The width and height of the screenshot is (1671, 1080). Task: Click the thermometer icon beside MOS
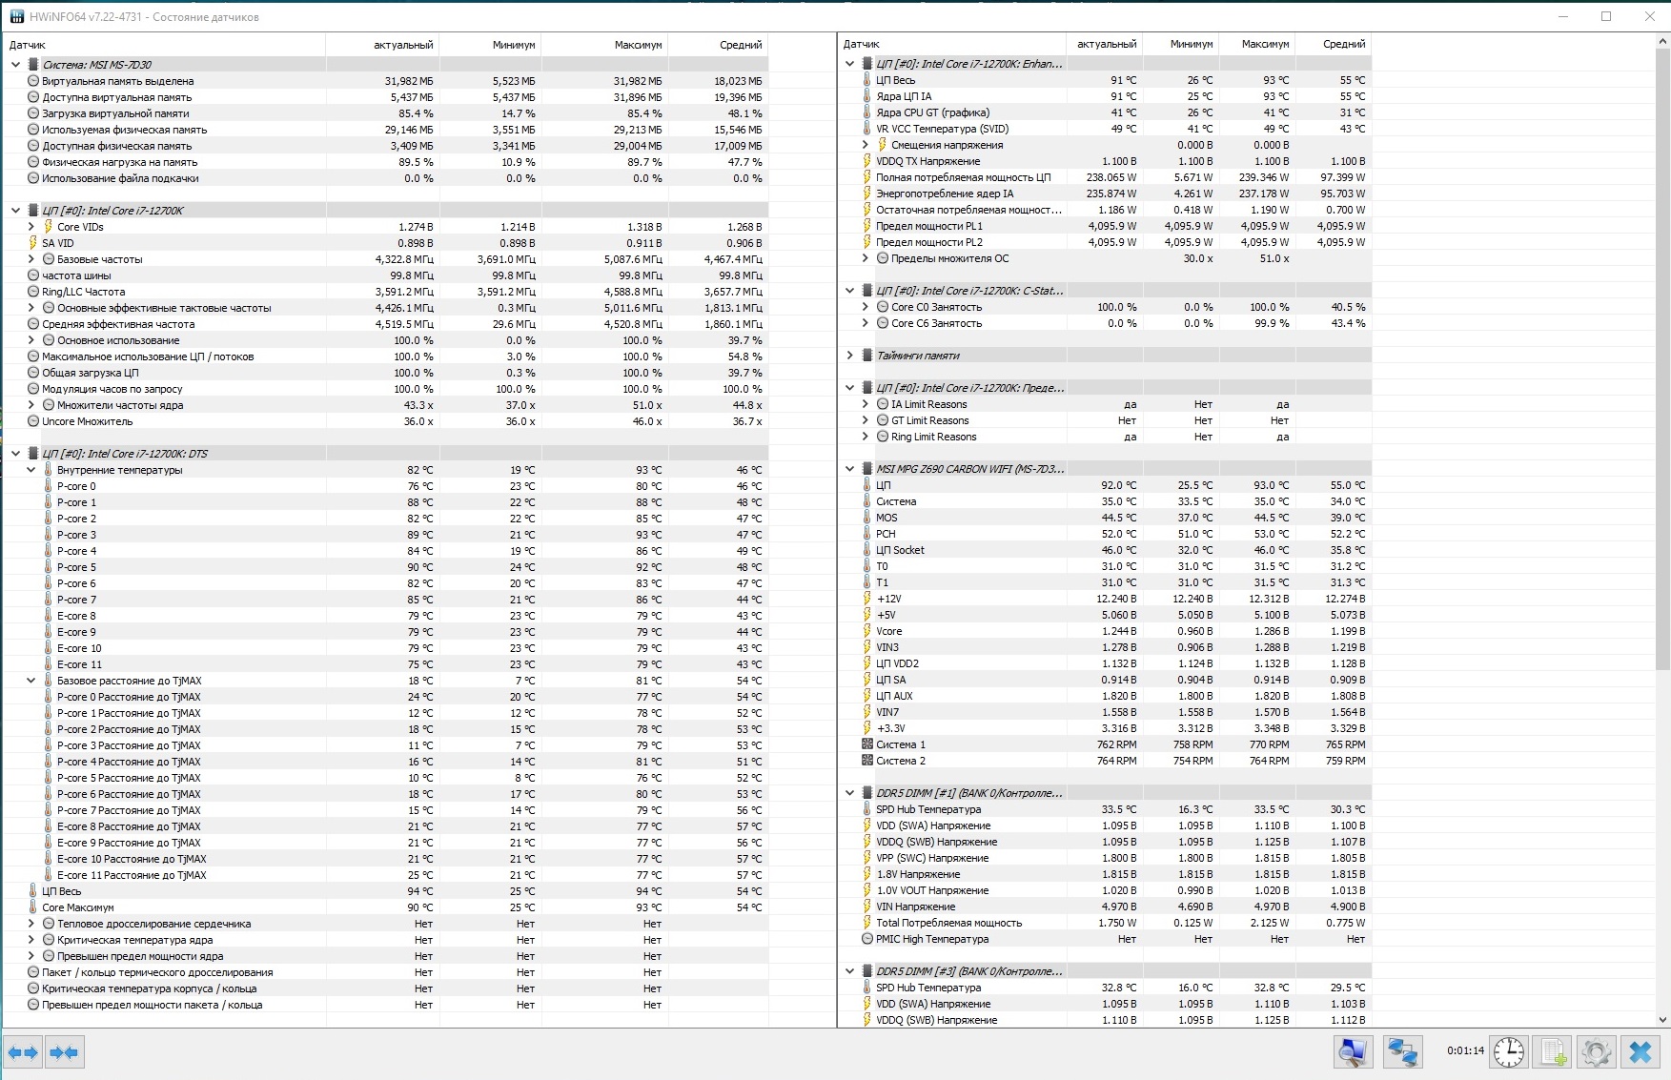pyautogui.click(x=866, y=518)
